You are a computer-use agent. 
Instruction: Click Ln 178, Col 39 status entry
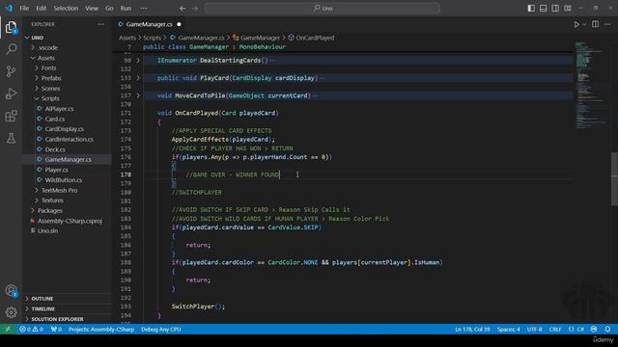pos(472,330)
